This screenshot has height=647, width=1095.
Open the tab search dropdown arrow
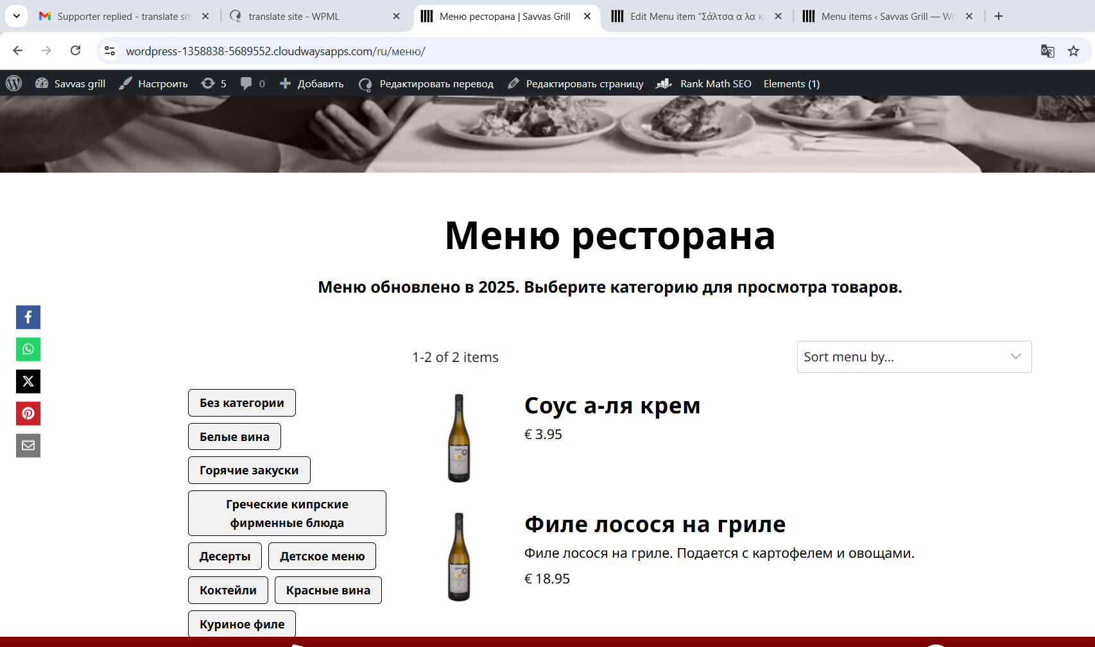click(x=16, y=16)
